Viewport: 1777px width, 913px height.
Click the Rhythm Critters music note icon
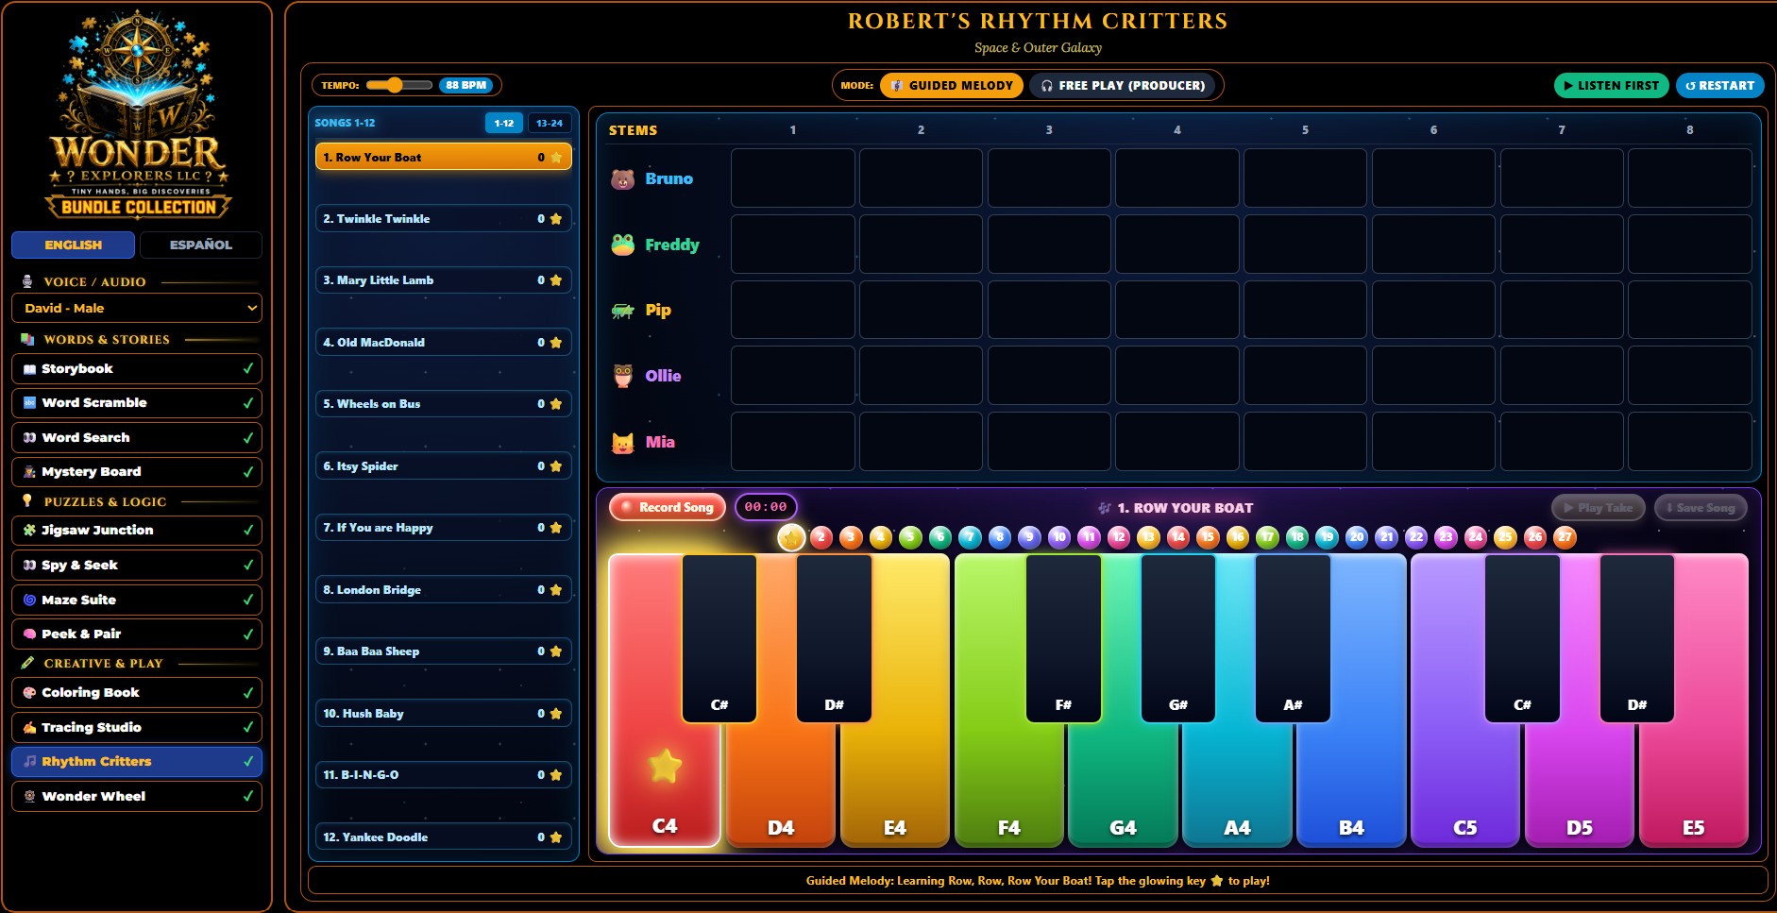click(x=29, y=761)
